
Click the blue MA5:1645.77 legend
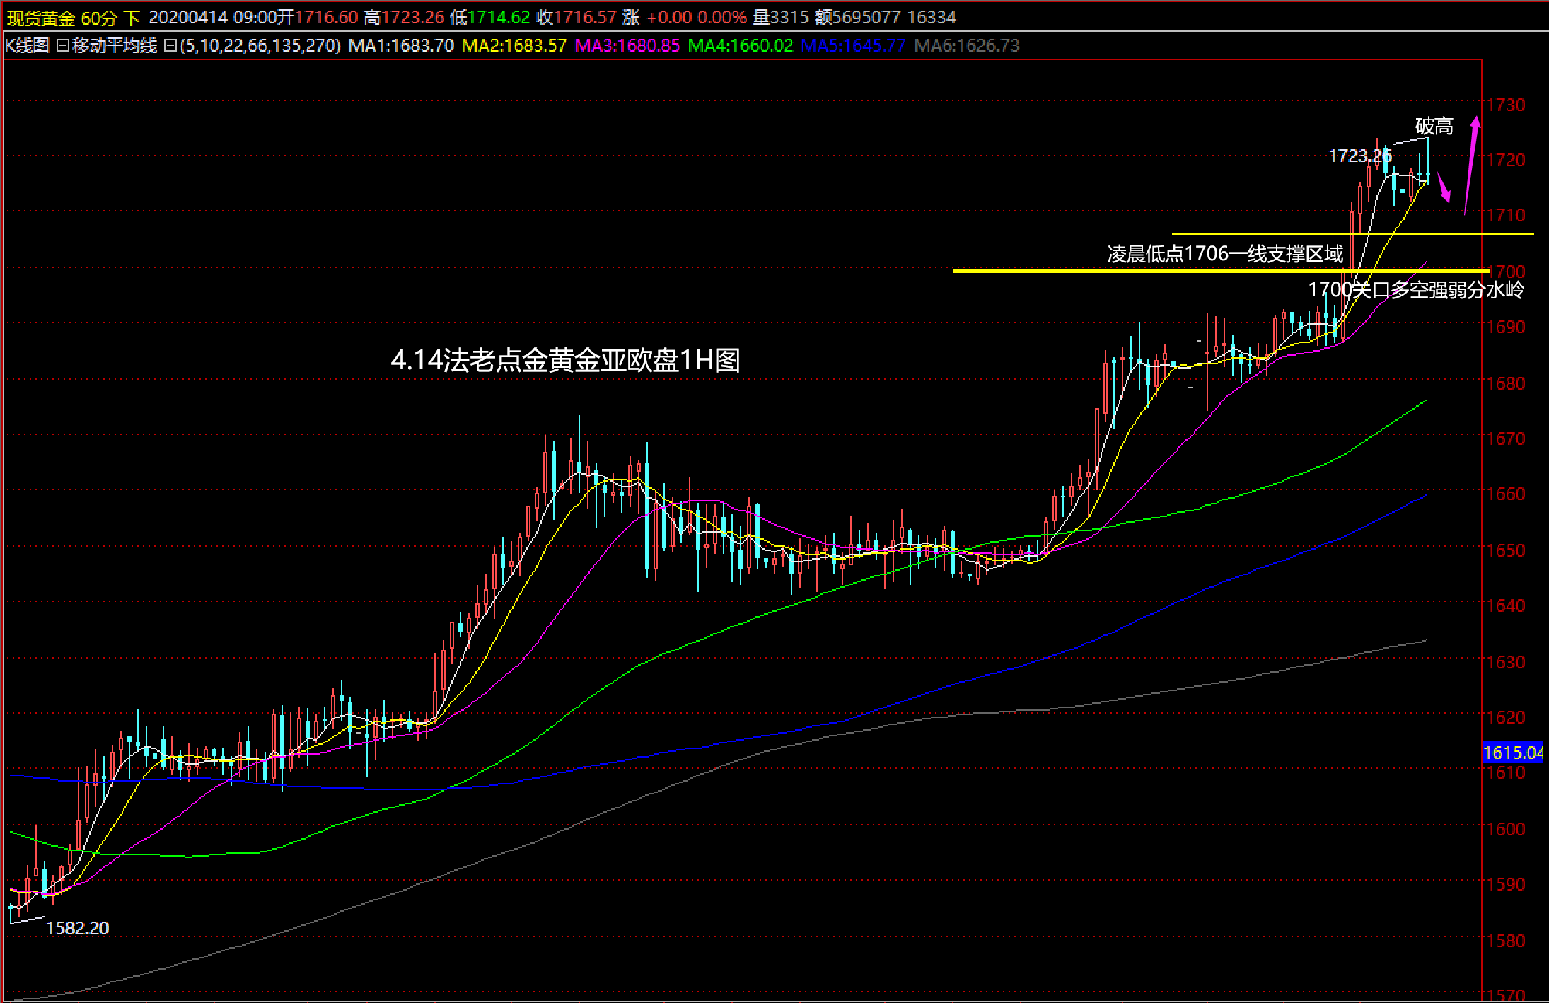852,46
